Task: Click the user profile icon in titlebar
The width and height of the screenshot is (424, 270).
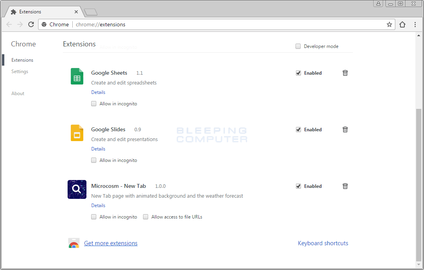Action: [x=378, y=3]
